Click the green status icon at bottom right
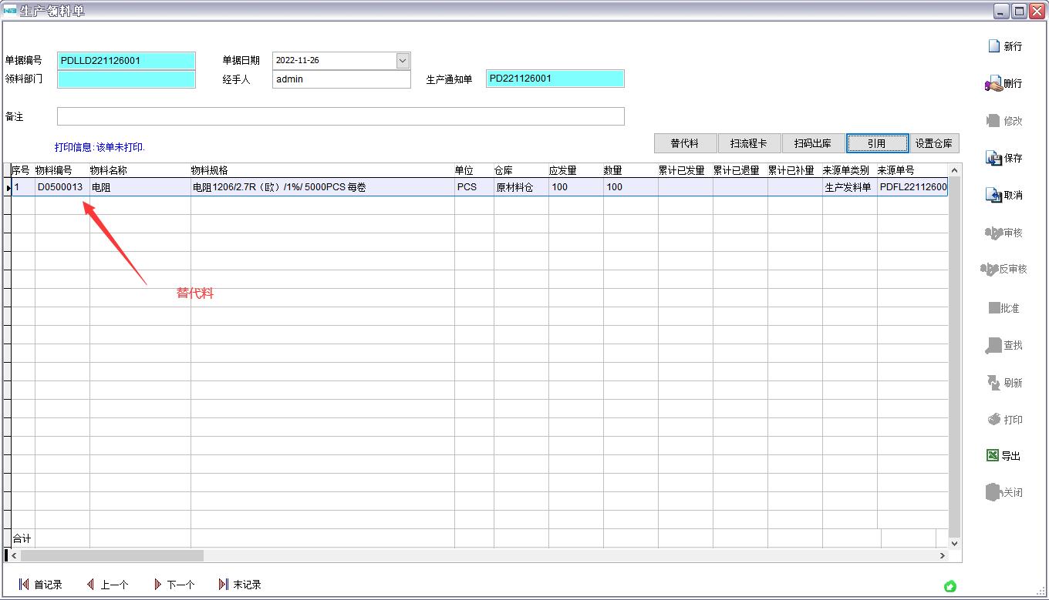Screen dimensions: 1049x600 pos(950,586)
